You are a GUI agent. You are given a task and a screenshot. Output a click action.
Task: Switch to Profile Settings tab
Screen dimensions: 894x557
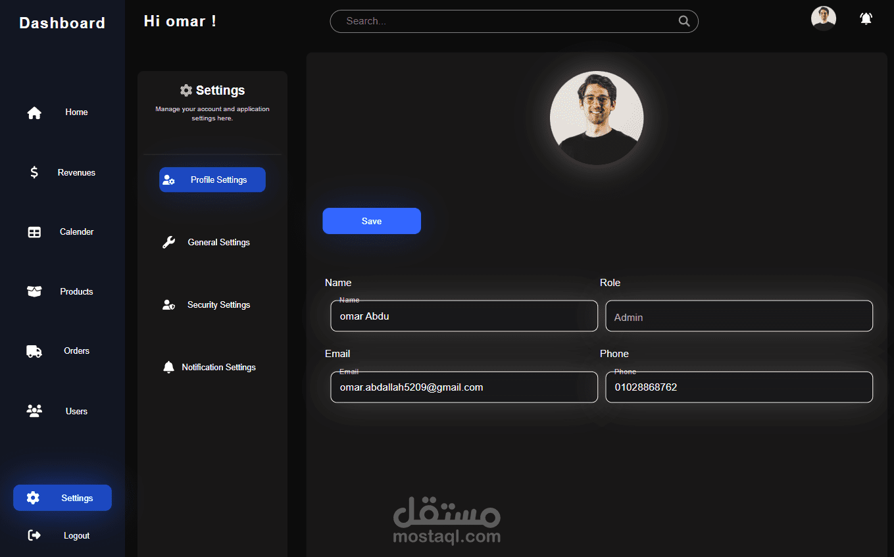click(x=212, y=180)
